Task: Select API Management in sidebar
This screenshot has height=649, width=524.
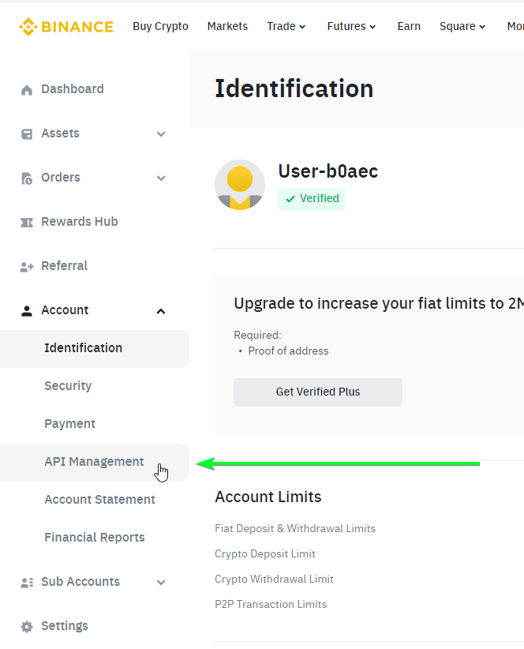Action: point(94,463)
